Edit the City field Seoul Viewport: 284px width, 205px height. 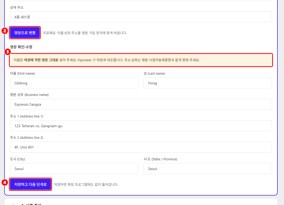[74, 169]
